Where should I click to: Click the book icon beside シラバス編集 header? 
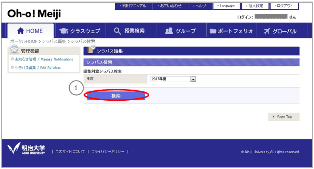click(x=91, y=49)
